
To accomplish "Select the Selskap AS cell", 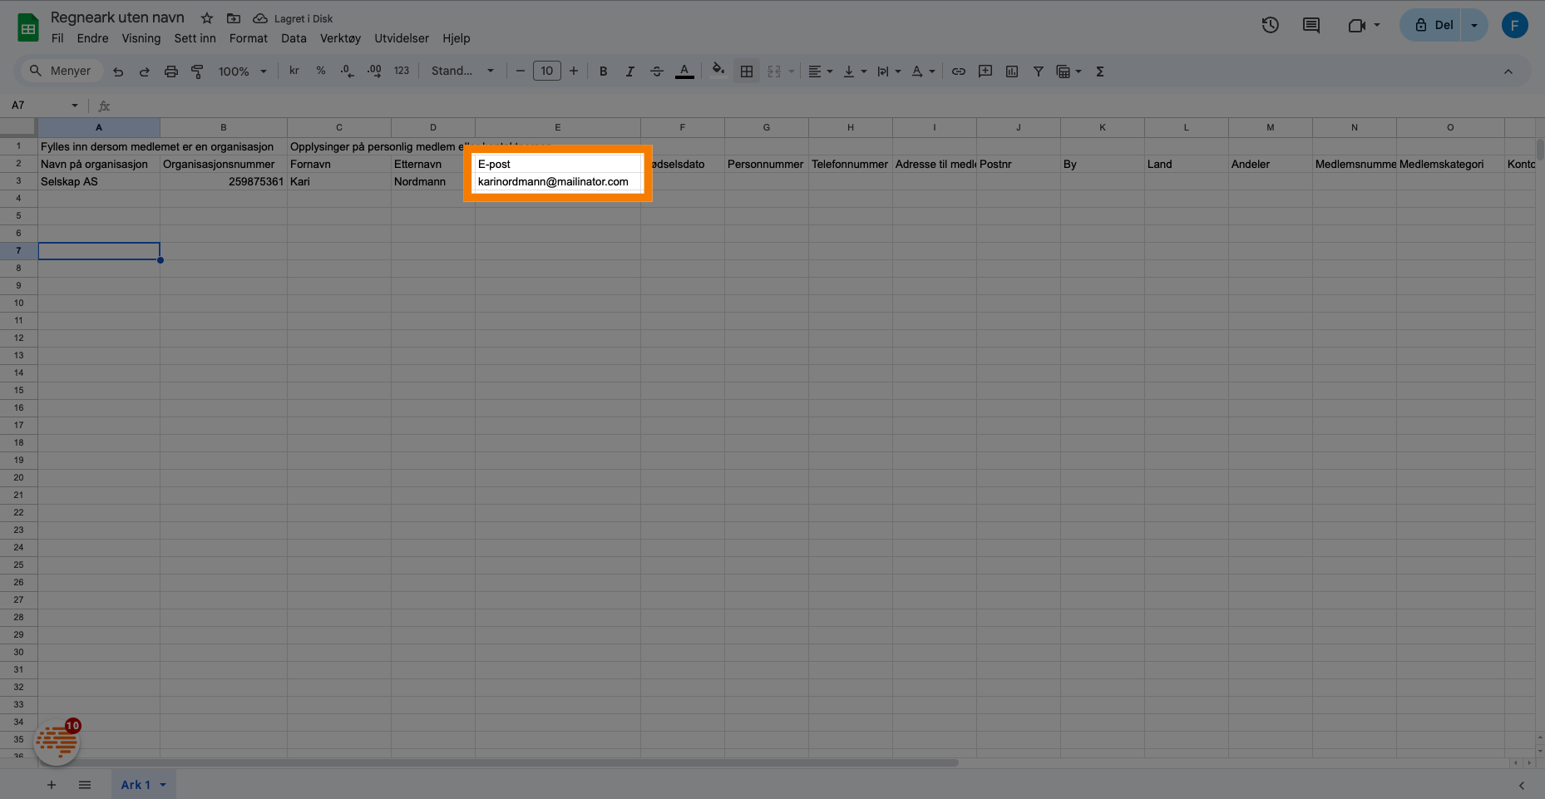I will point(99,181).
